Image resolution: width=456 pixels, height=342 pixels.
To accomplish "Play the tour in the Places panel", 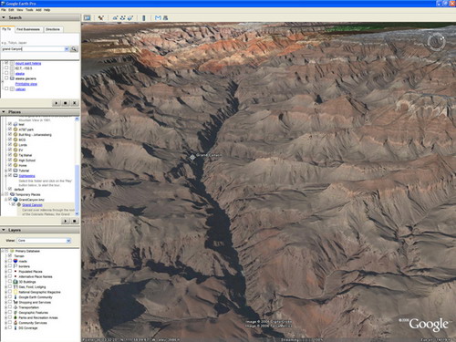I will click(x=66, y=222).
